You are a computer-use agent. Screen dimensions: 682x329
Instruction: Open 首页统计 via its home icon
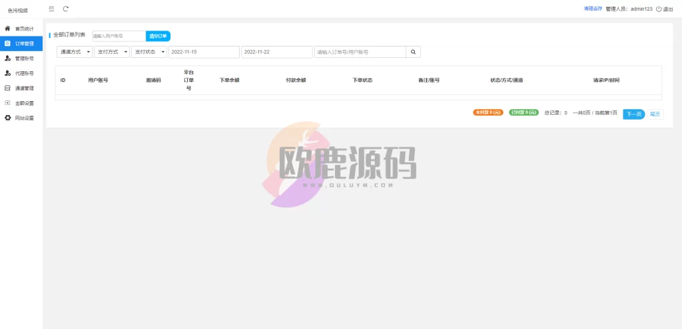(x=7, y=29)
